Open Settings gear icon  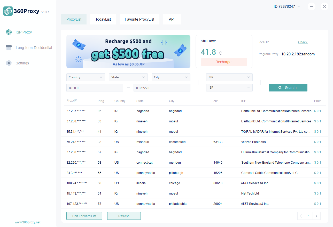pos(9,63)
